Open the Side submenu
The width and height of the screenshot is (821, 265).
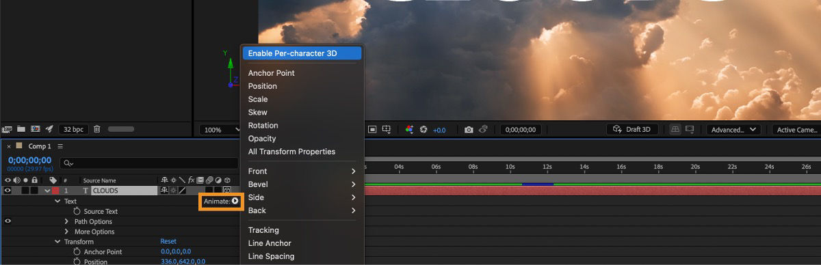click(x=302, y=197)
